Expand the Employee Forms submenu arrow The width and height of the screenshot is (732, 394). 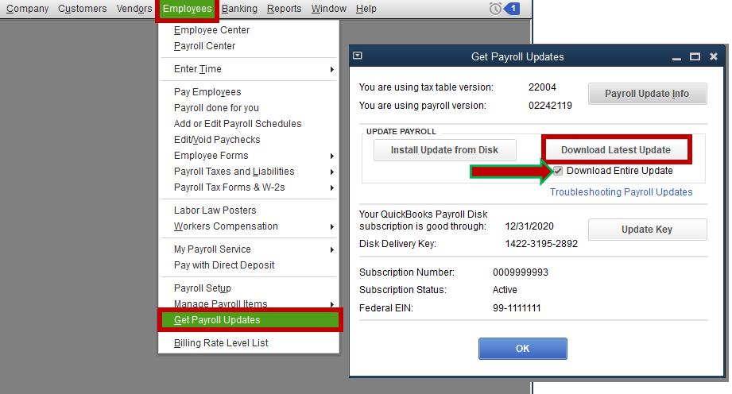[332, 156]
